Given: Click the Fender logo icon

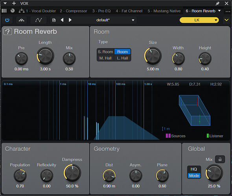Looking at the screenshot, I should tap(8, 31).
